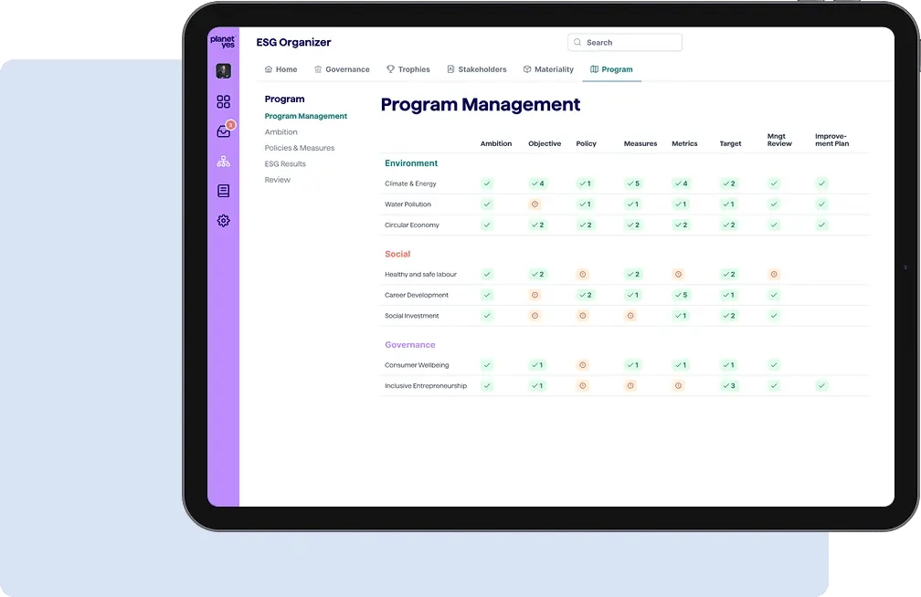Go to ESG Results in sidebar
The image size is (921, 597).
[x=285, y=164]
